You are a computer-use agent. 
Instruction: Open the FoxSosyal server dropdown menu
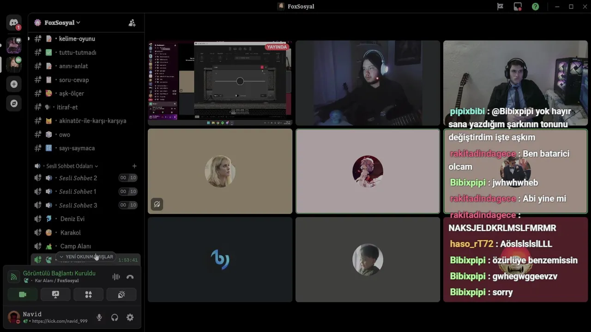tap(62, 23)
